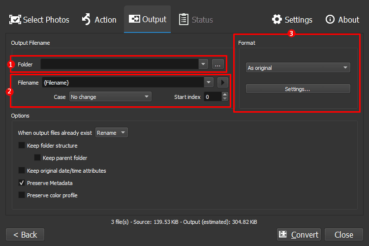Uncheck Preserve Metadata option
Screen dimensions: 369x246
(x=22, y=183)
